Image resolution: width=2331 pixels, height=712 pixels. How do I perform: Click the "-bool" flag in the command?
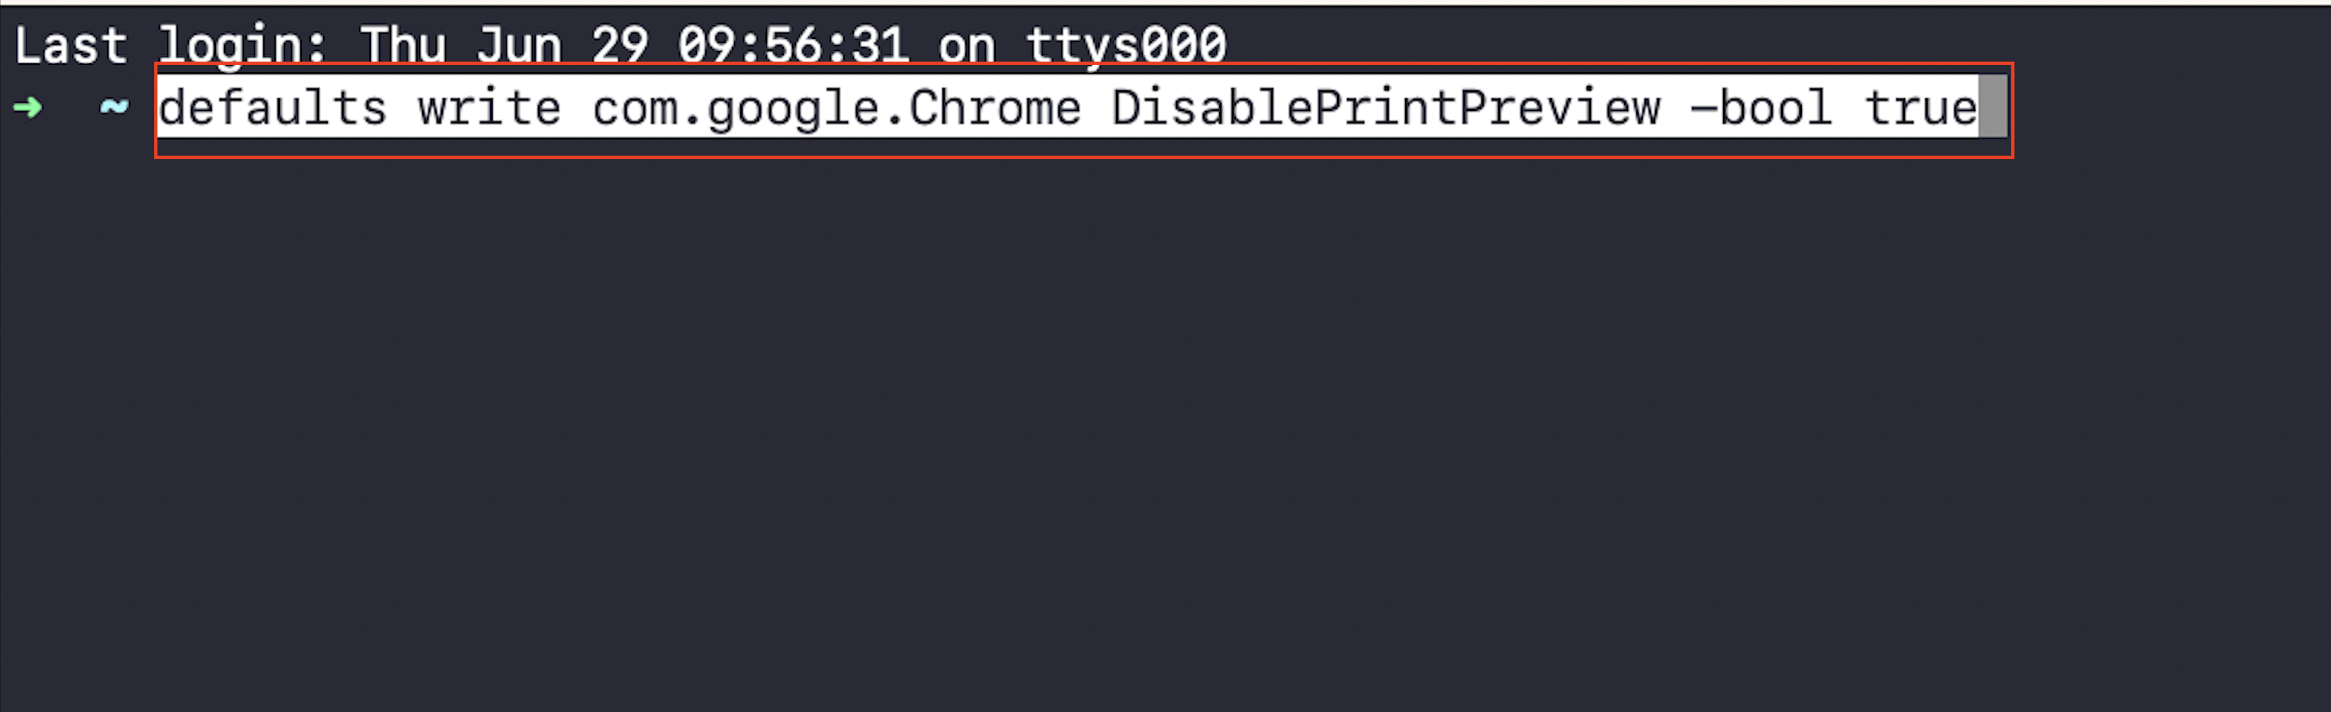coord(1761,109)
